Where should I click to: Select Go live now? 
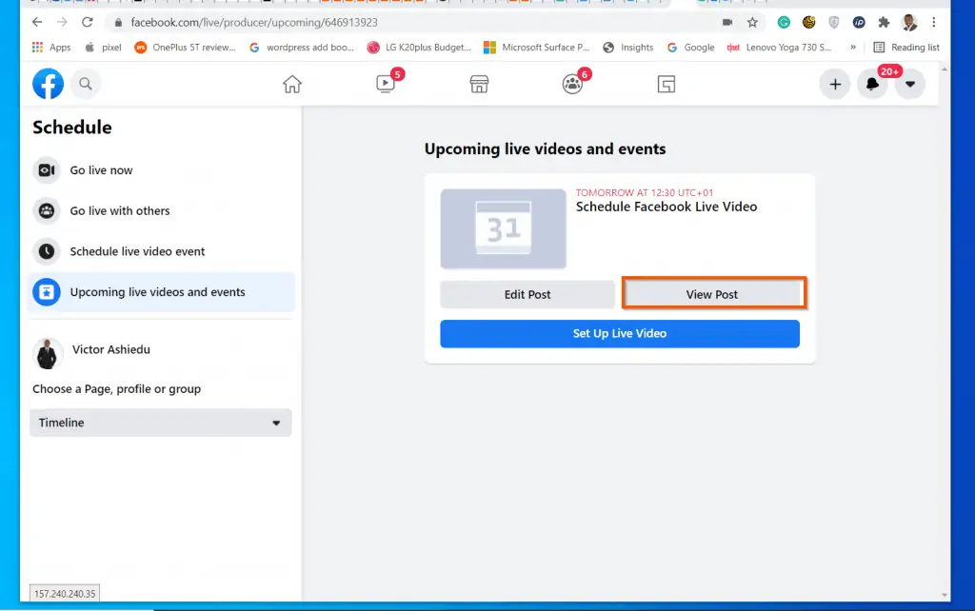click(x=160, y=170)
